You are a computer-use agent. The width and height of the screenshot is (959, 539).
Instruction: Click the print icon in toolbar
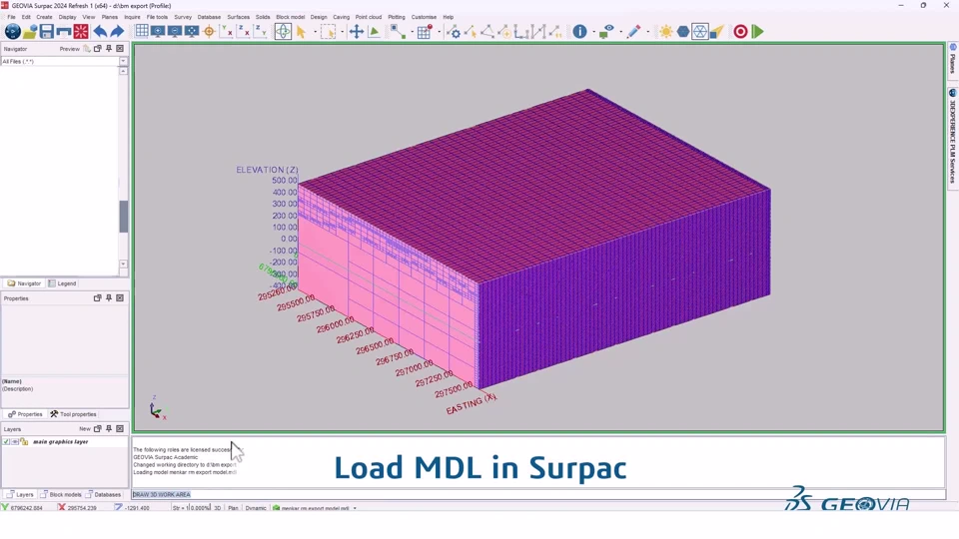[x=64, y=32]
